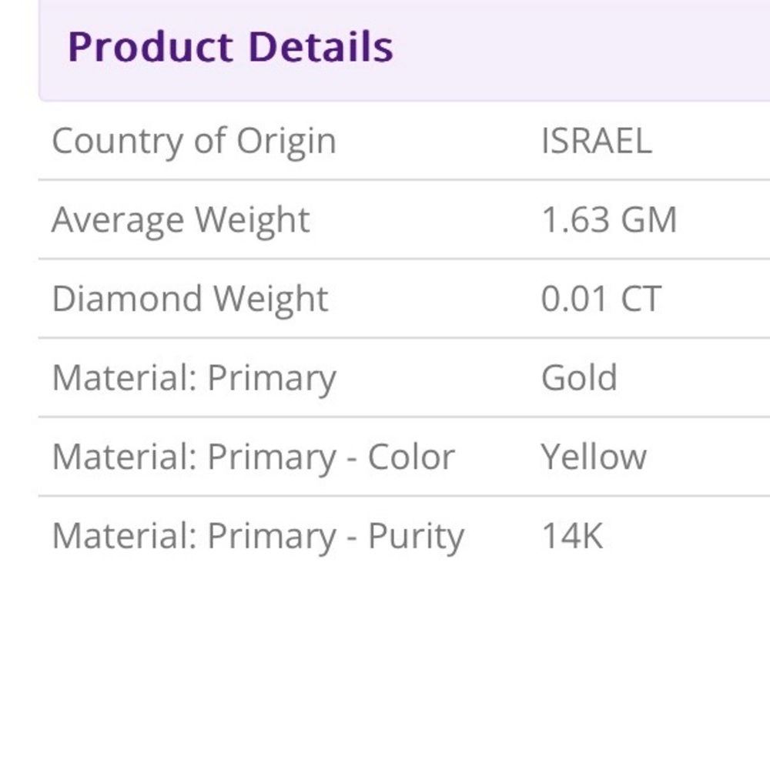Click the ISRAEL value
Image resolution: width=770 pixels, height=770 pixels.
coord(596,142)
